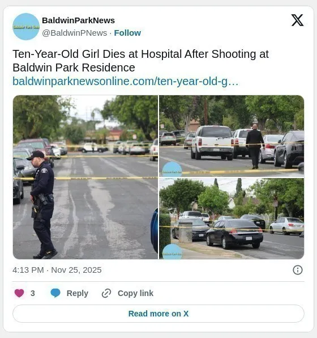Image resolution: width=317 pixels, height=338 pixels.
Task: Click the tweet headline text
Action: 141,61
